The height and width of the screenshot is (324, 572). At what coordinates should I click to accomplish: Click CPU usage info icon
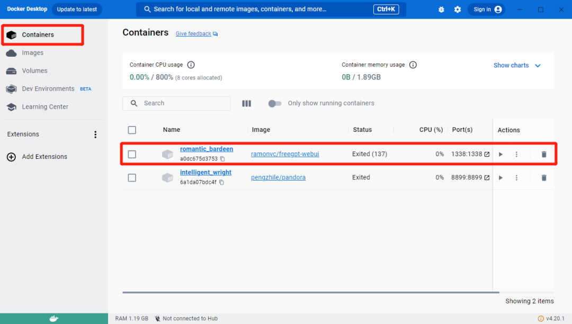[x=191, y=65]
